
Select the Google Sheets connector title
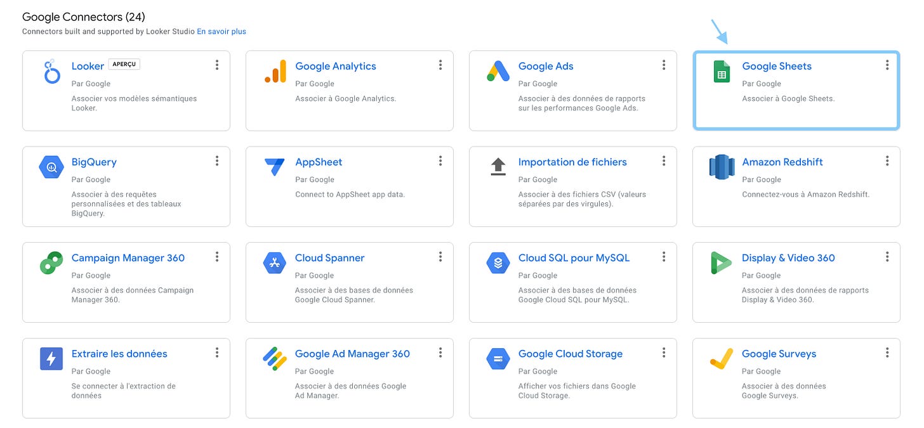(777, 66)
